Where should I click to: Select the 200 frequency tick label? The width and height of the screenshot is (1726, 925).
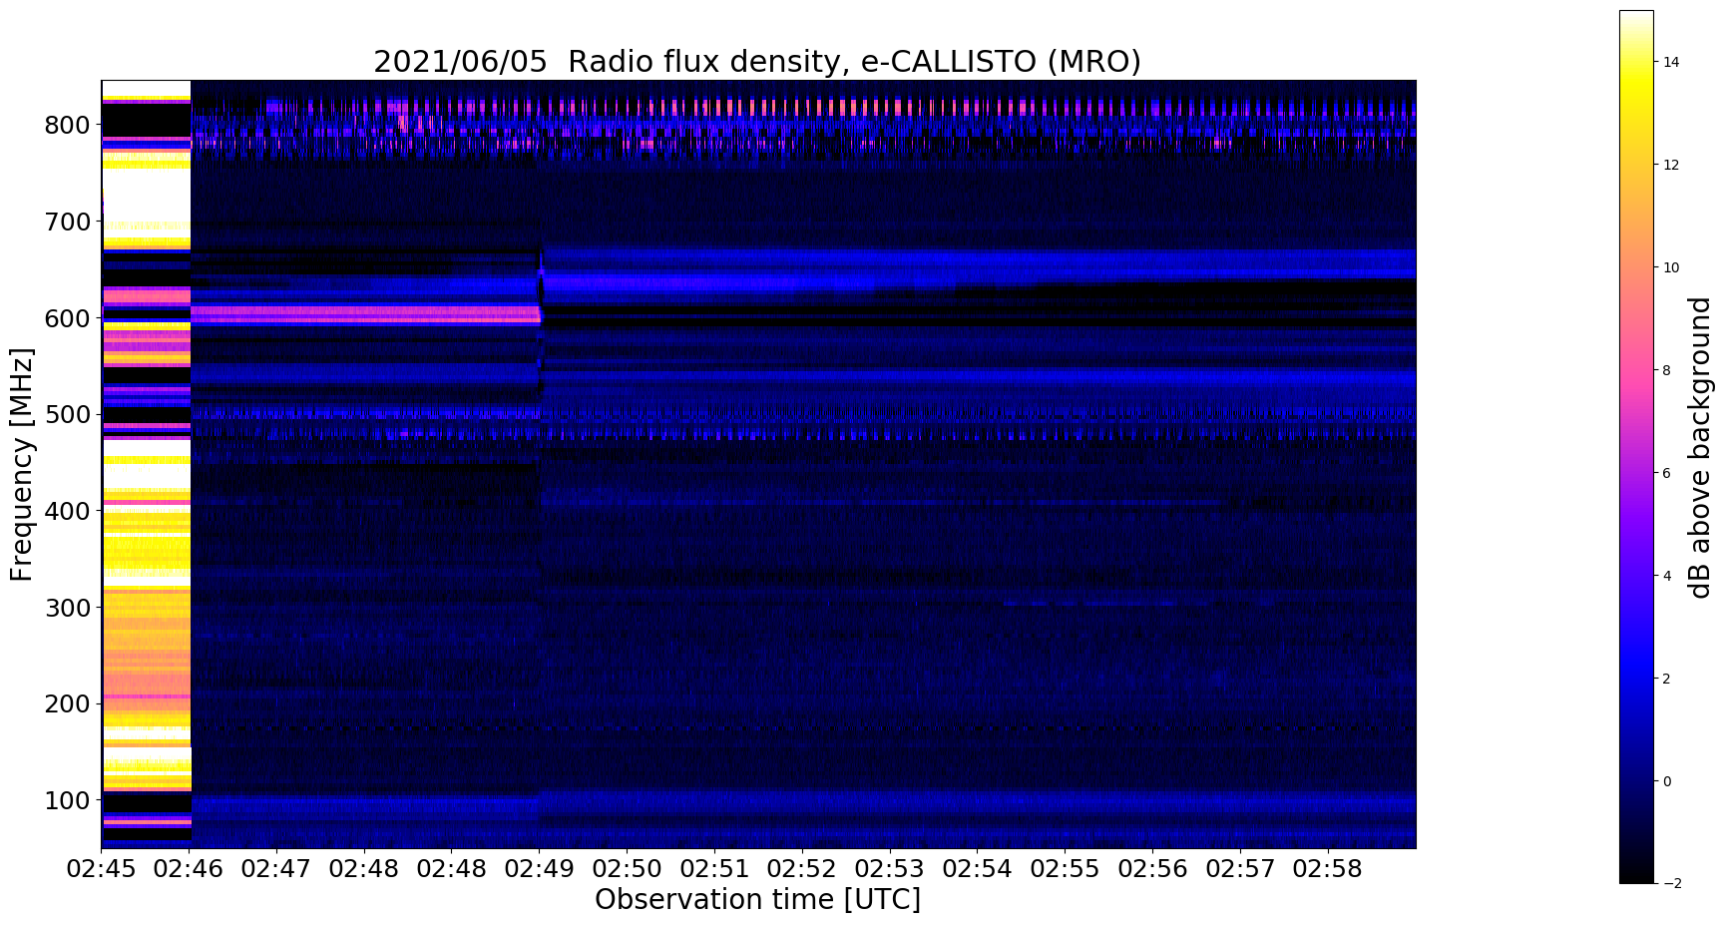click(x=69, y=703)
